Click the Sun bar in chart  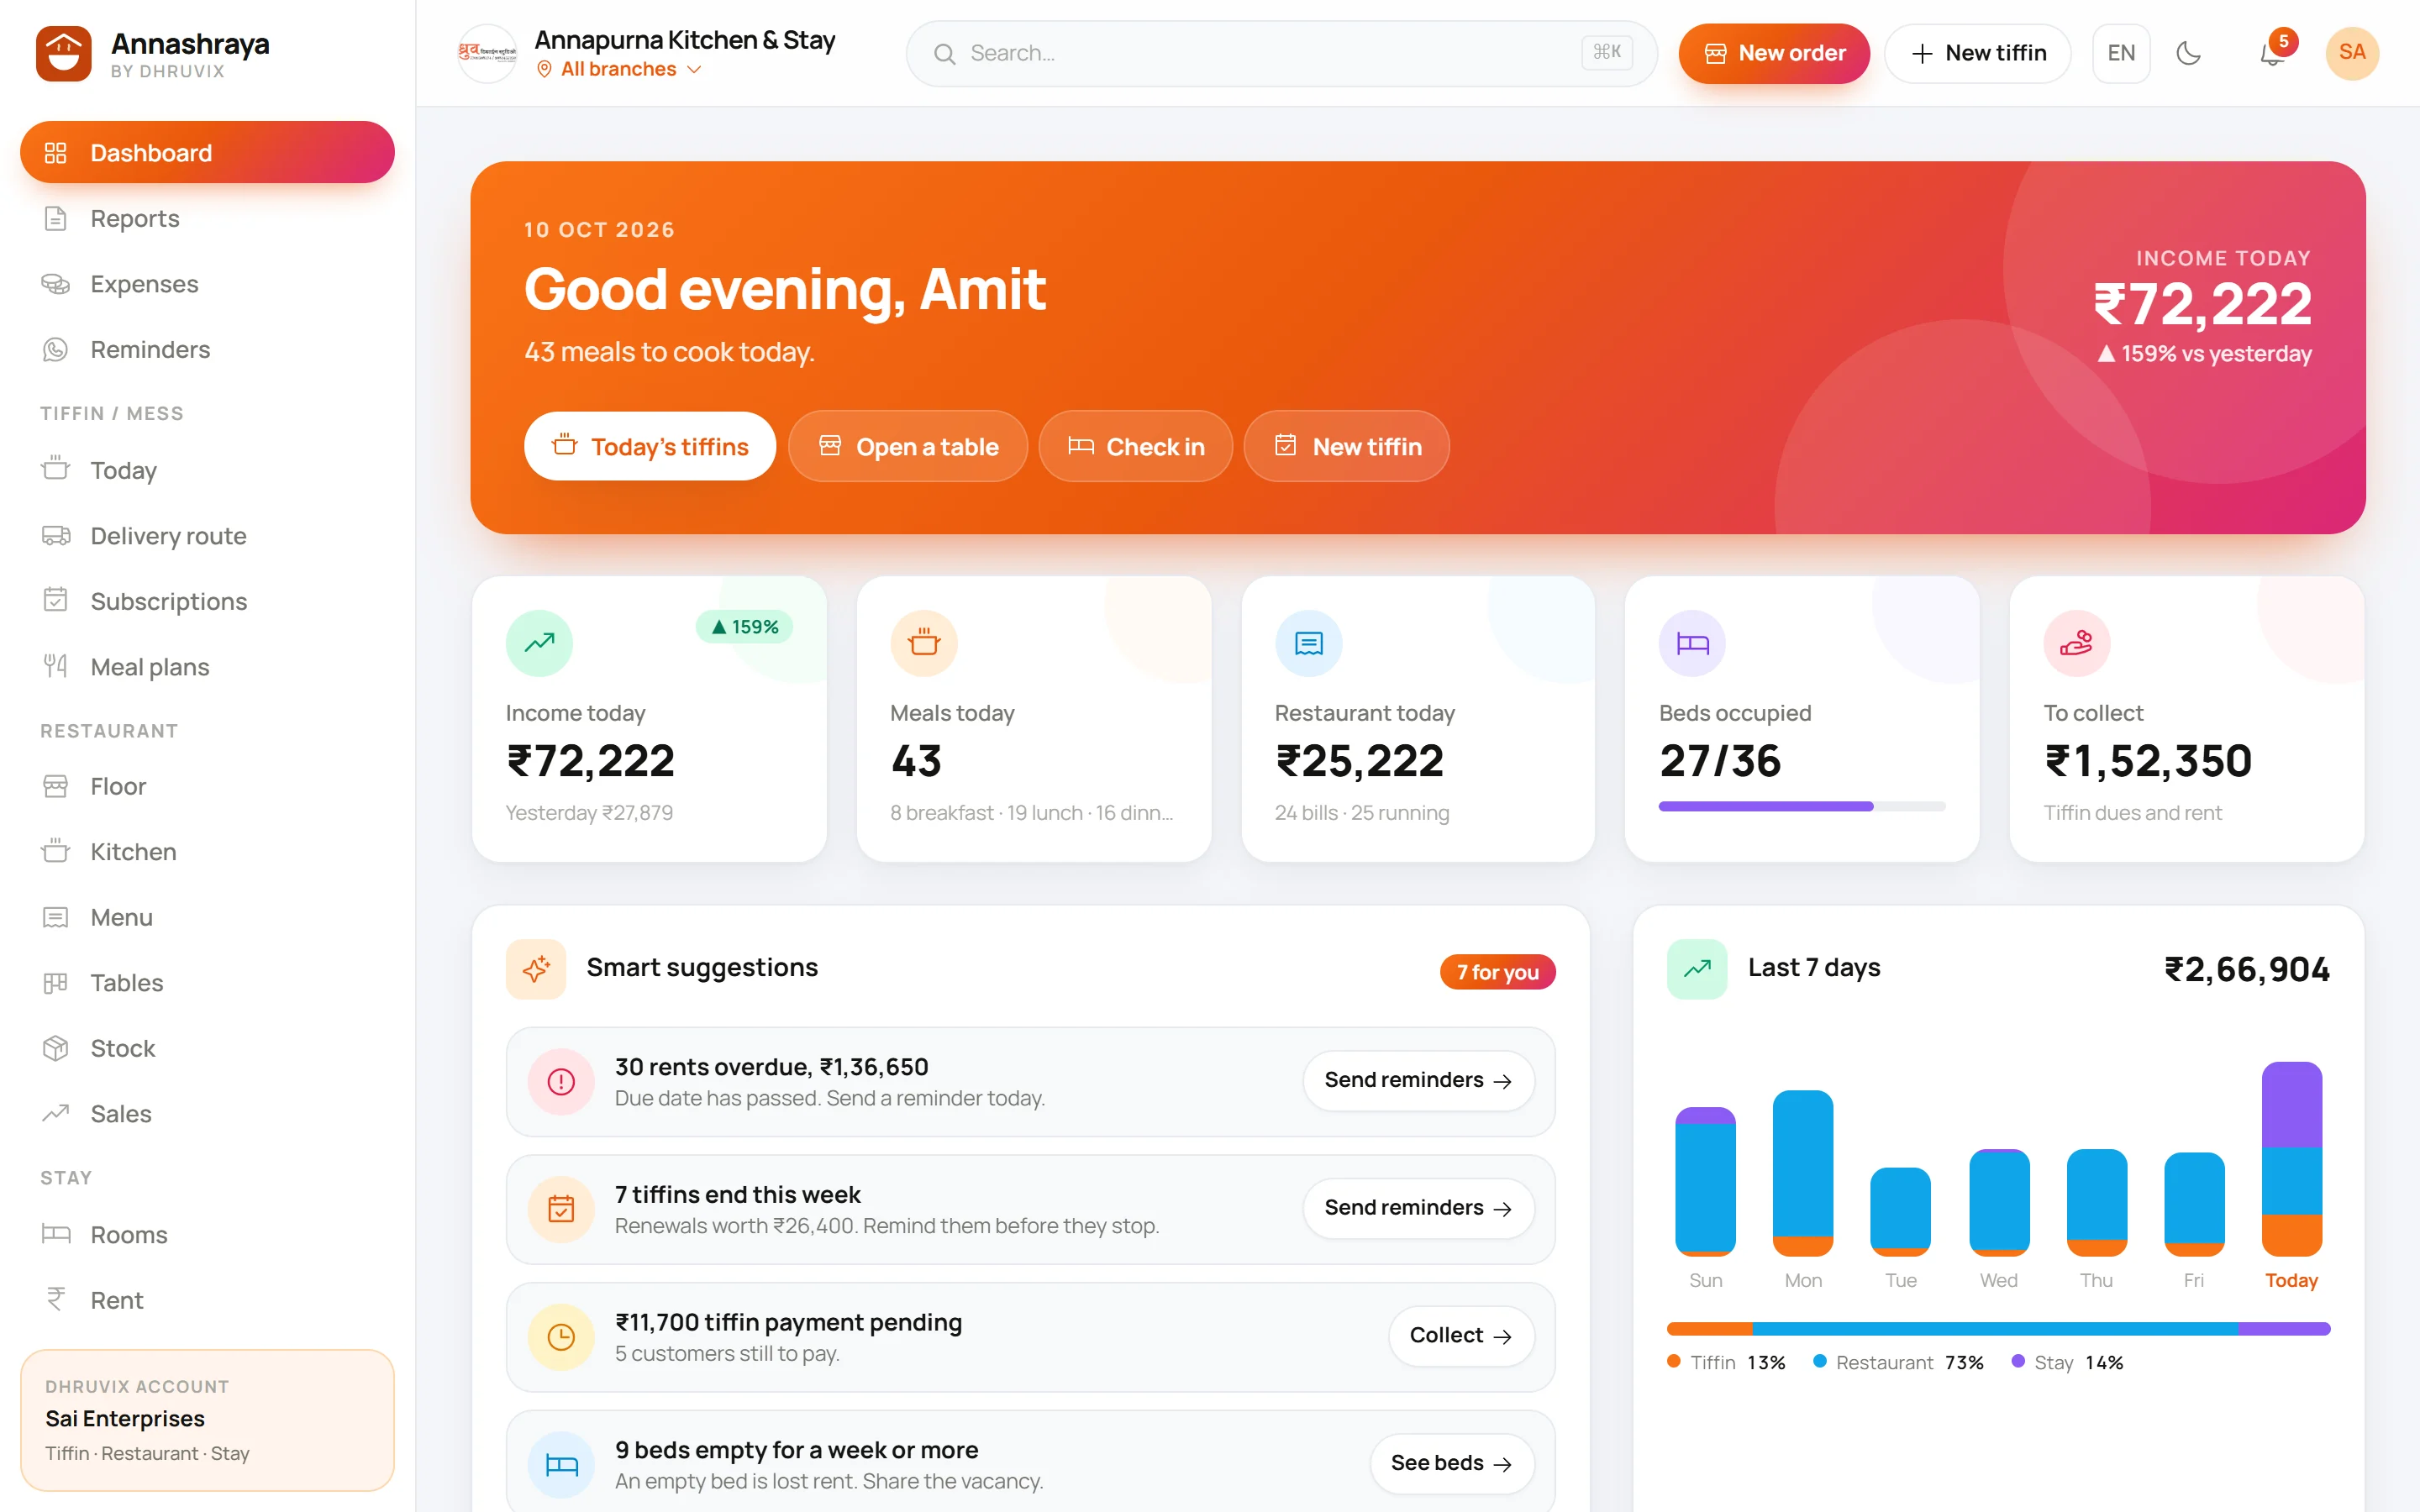tap(1705, 1181)
